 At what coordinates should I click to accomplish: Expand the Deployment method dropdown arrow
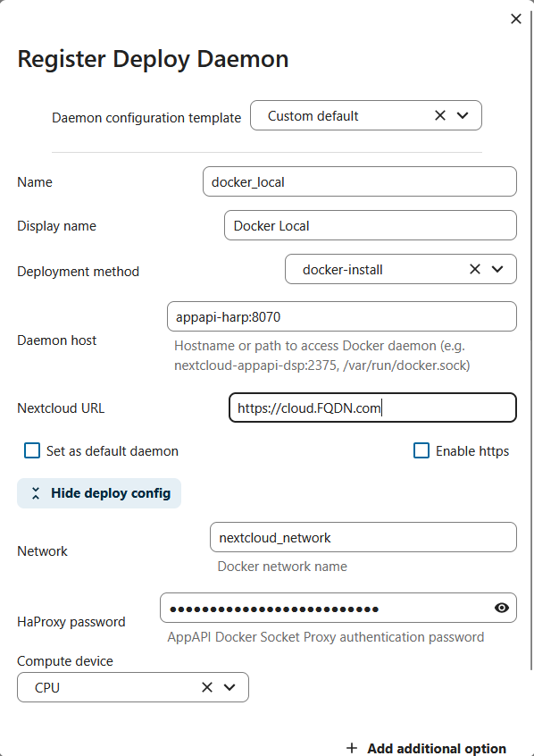point(497,269)
